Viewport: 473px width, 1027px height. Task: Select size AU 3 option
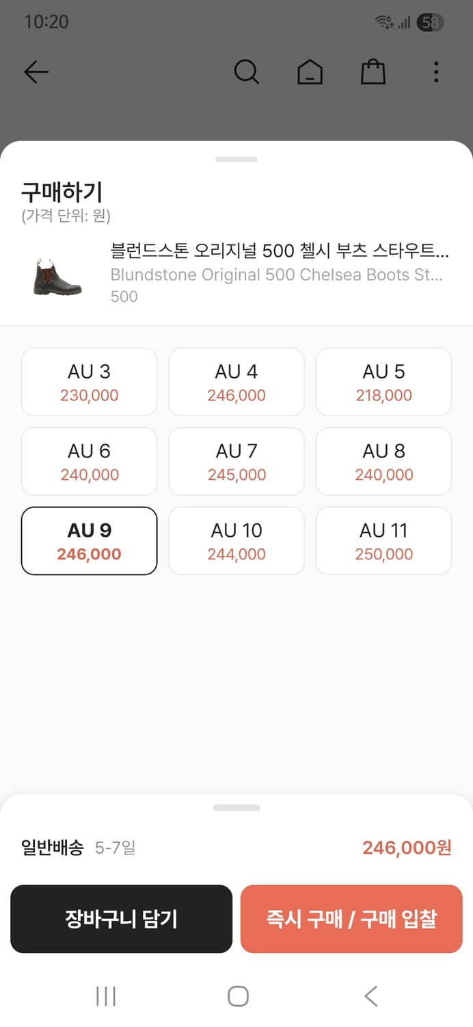(x=90, y=382)
